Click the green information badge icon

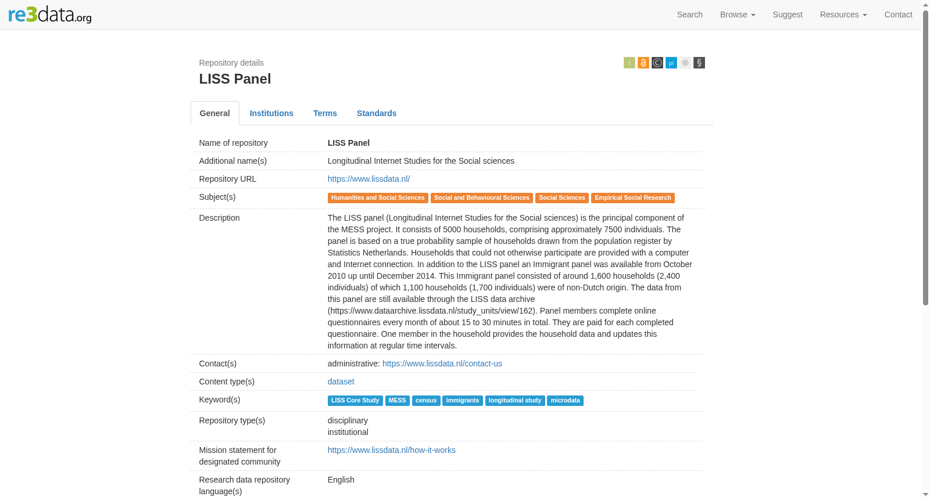click(x=629, y=63)
